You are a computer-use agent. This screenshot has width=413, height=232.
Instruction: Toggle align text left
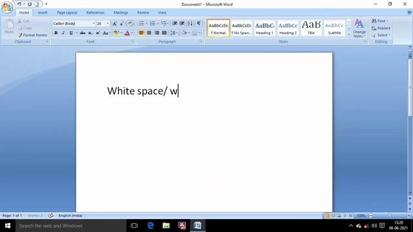(x=141, y=33)
